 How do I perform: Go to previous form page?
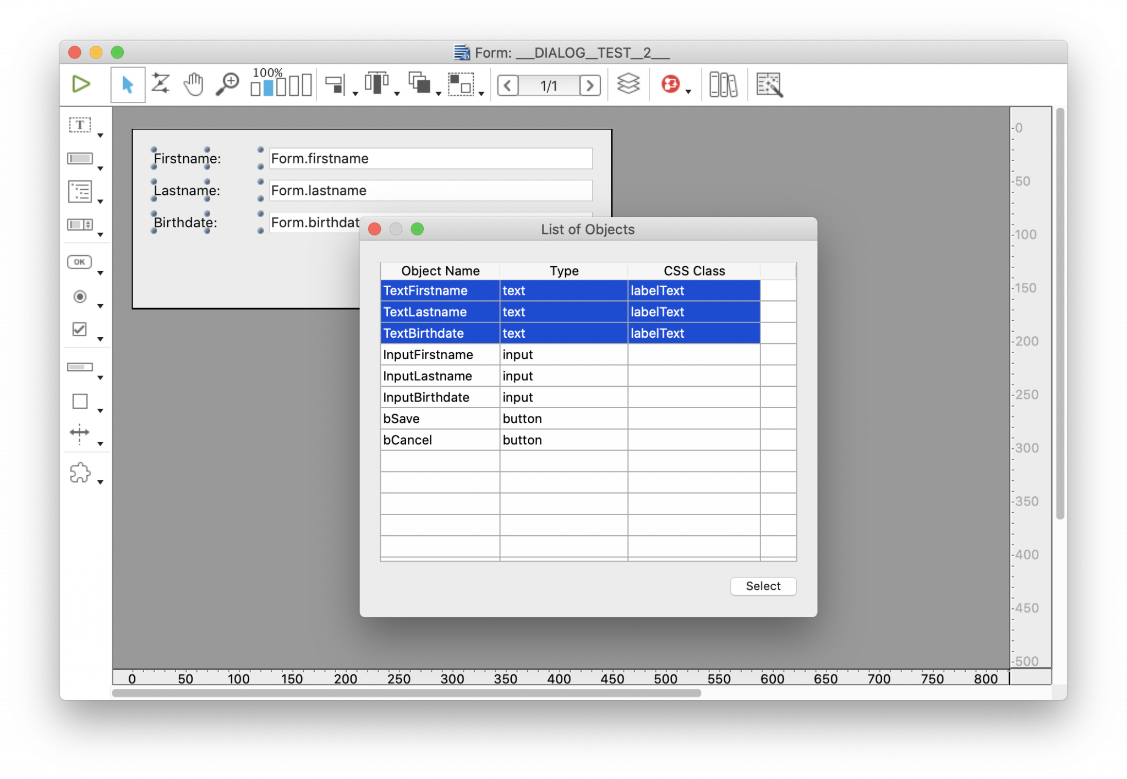click(x=508, y=85)
